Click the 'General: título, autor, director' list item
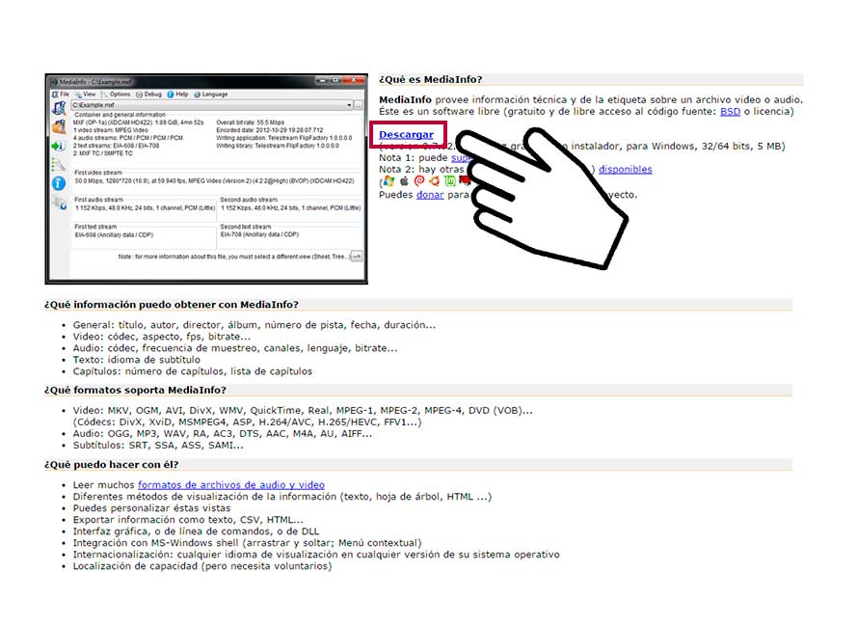 click(x=254, y=325)
